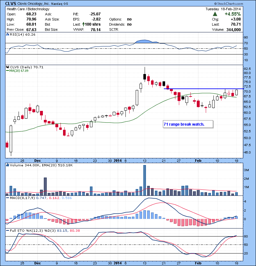Click the Dec date label under price chart
256x266 pixels.
click(37, 161)
